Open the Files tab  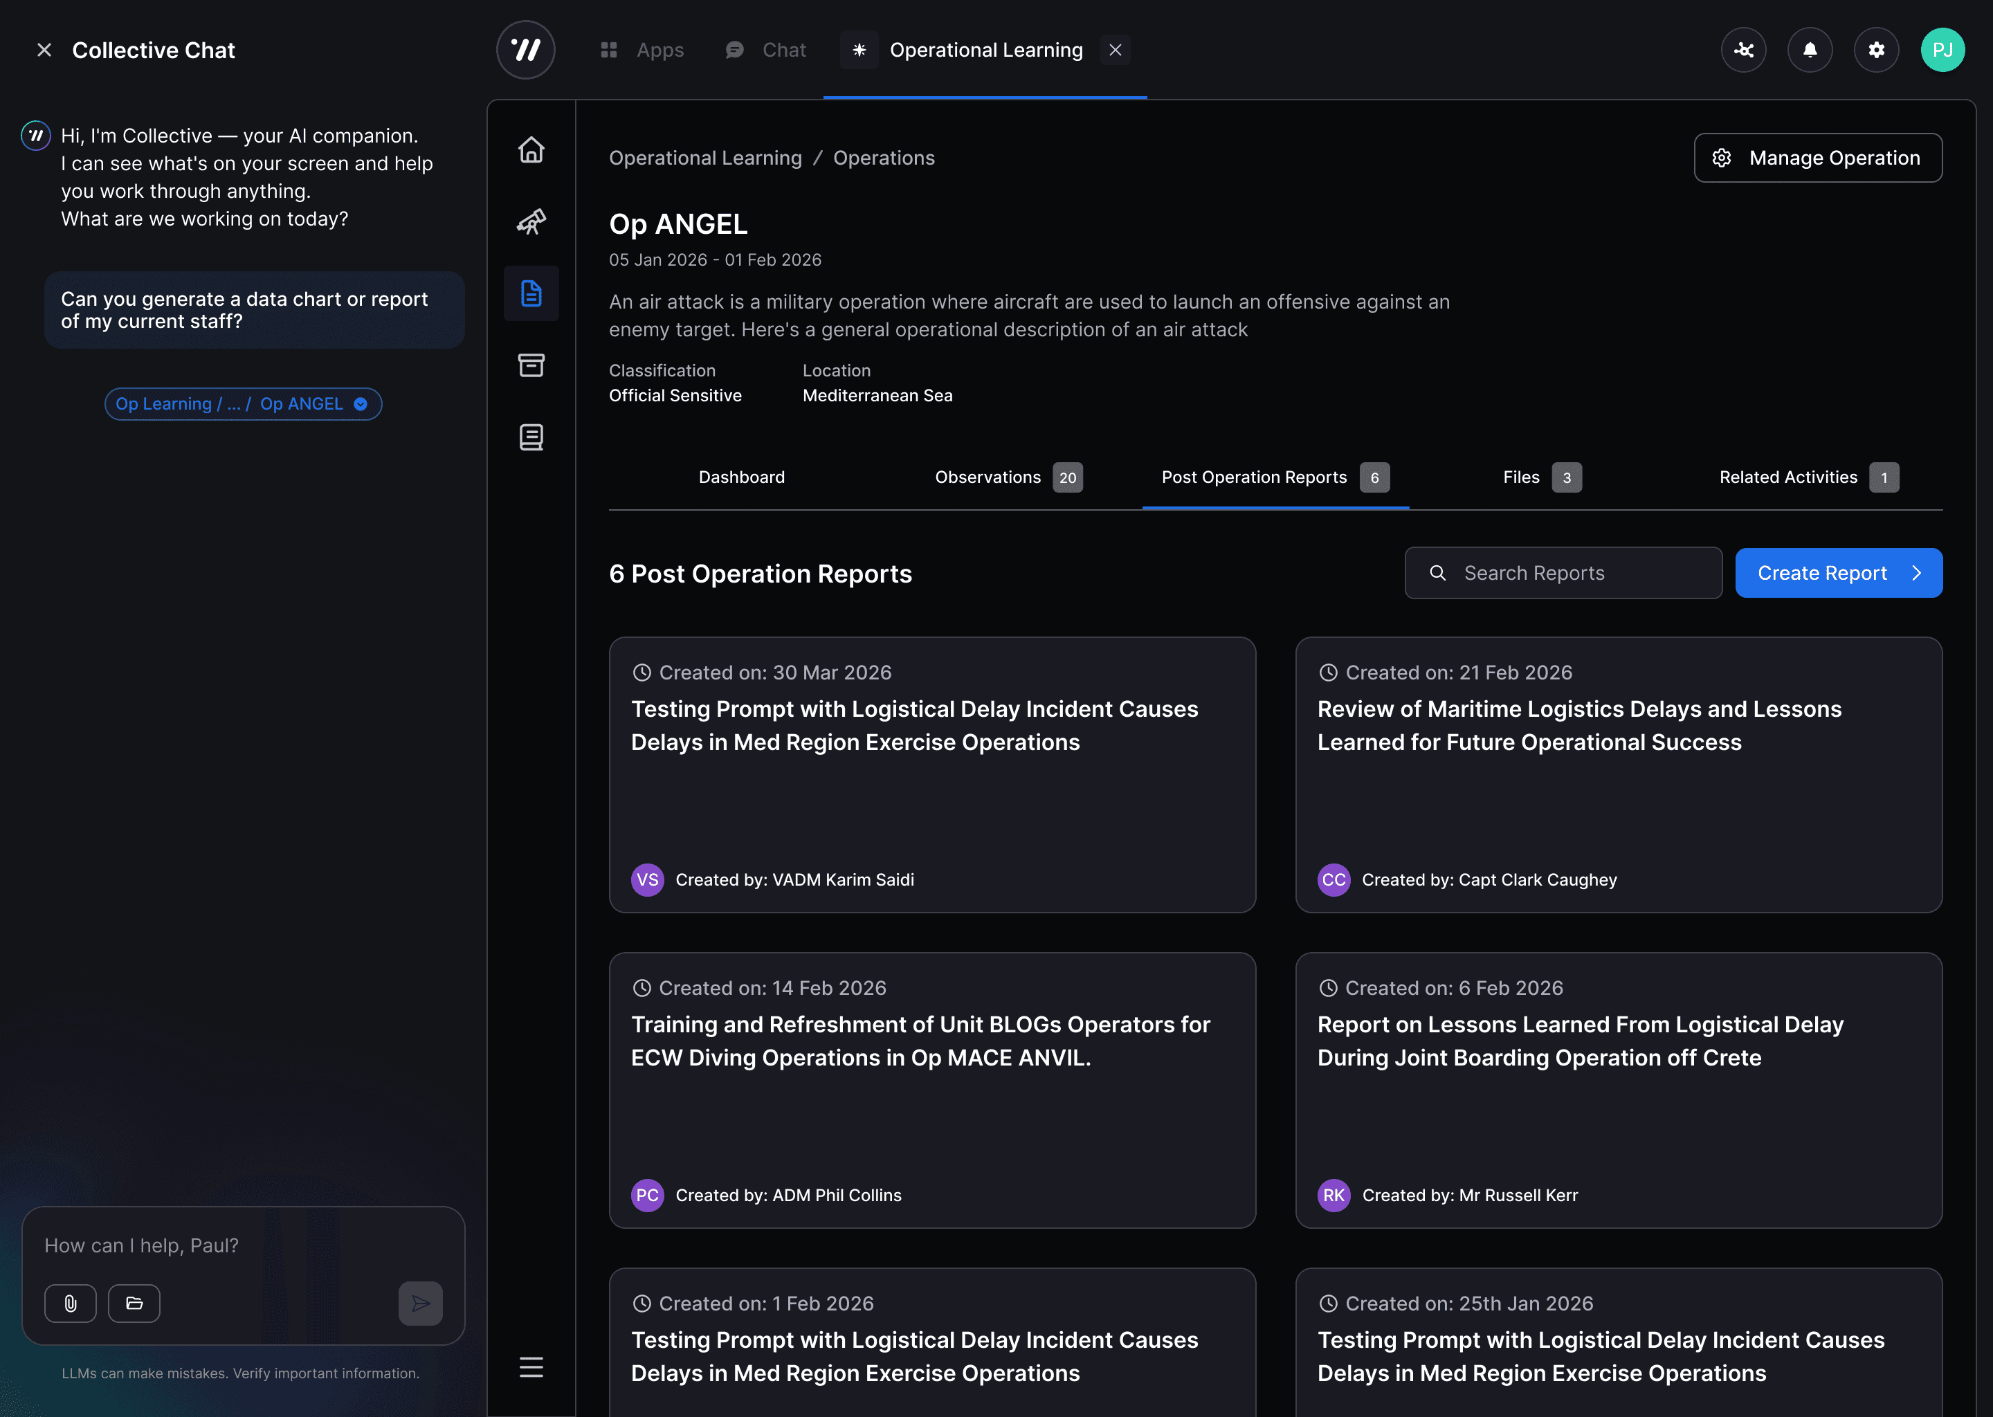(x=1542, y=477)
